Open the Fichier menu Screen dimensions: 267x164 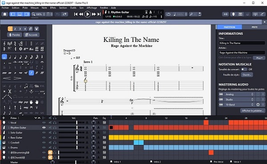coord(5,8)
